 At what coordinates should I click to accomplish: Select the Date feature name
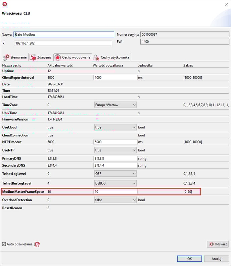6,84
